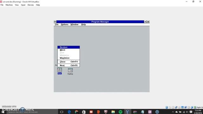Screen dimensions: 203x114
Task: Select Maximize in the control menu
Action: 69,58
